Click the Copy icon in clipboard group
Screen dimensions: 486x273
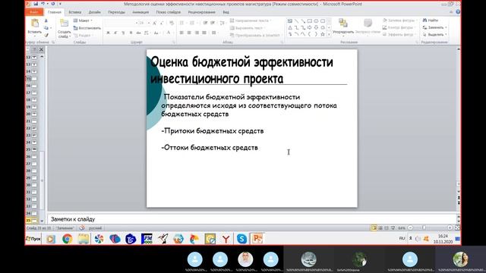[x=46, y=28]
